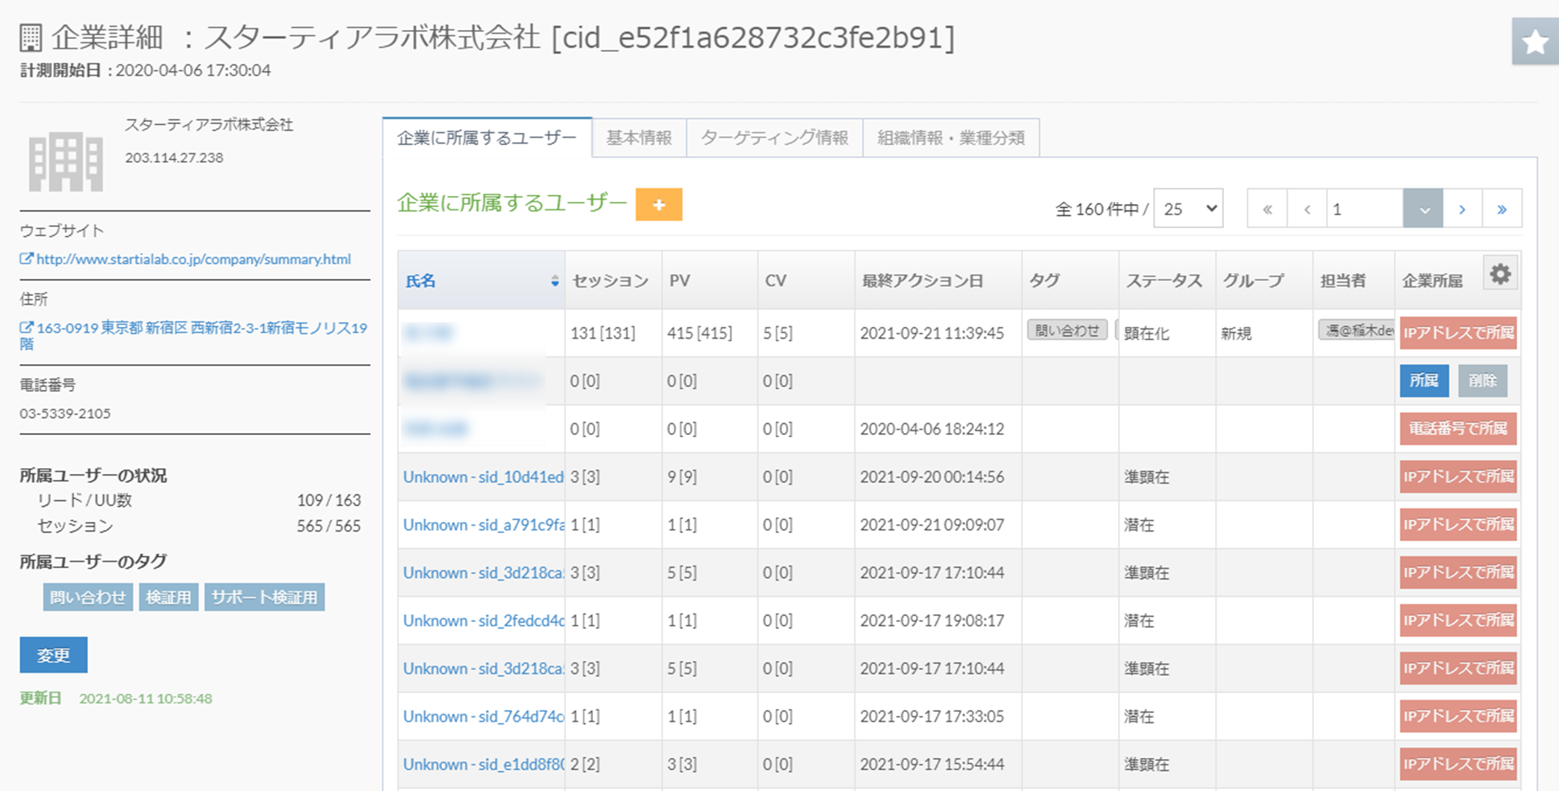1559x791 pixels.
Task: Switch to the 基本情報 tab
Action: [x=639, y=138]
